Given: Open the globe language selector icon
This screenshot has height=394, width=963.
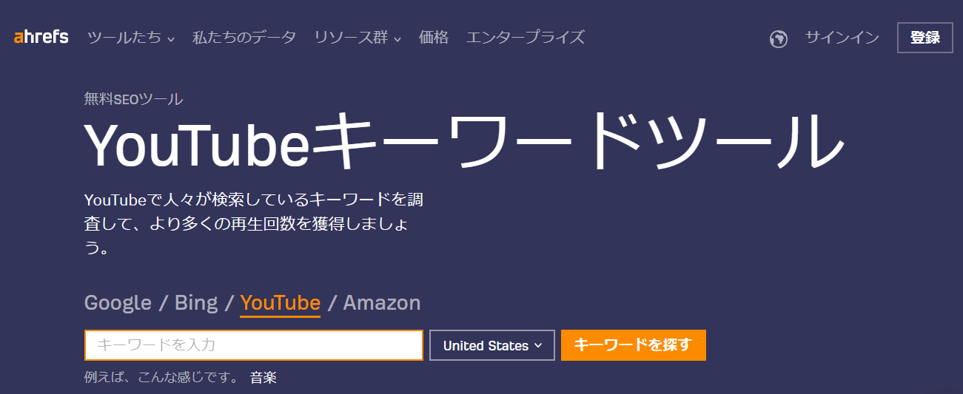Looking at the screenshot, I should point(778,38).
